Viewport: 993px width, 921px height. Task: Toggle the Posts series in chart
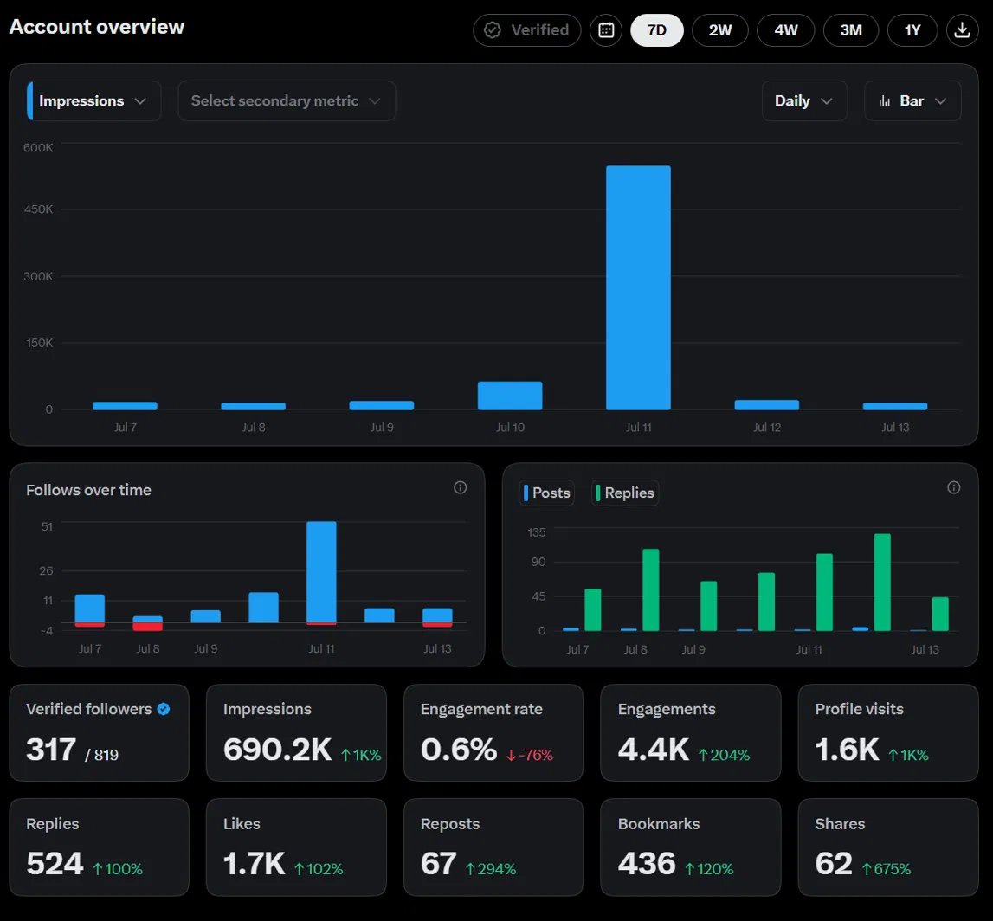point(546,493)
